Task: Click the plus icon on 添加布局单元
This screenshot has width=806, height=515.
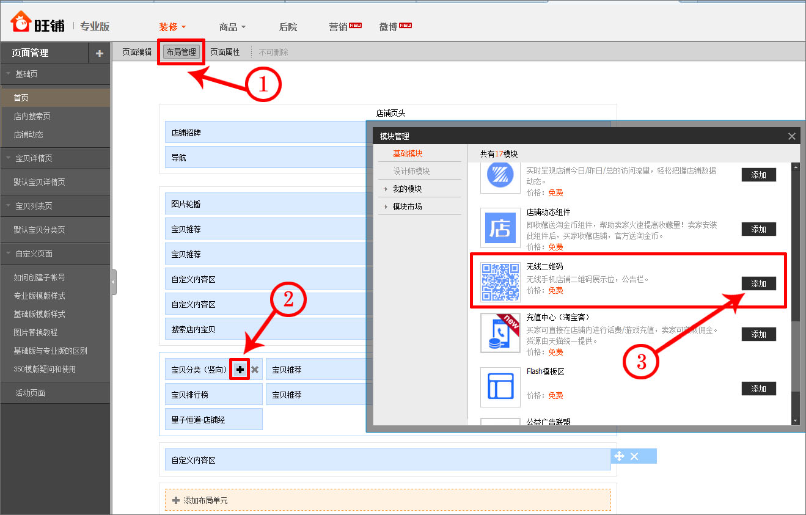Action: coord(176,500)
